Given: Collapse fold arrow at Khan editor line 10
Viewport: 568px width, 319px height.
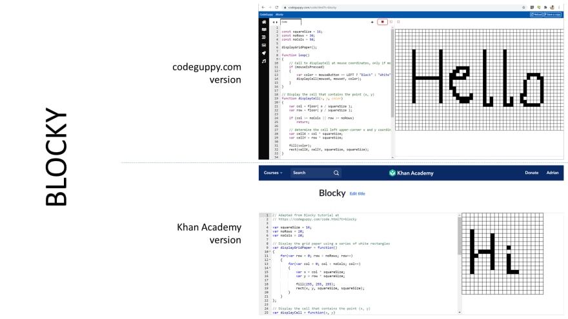Looking at the screenshot, I should click(270, 252).
